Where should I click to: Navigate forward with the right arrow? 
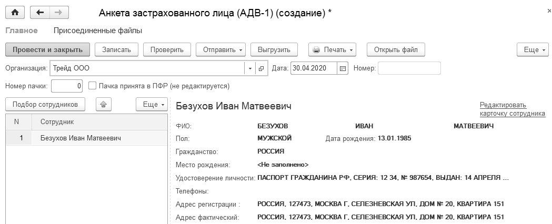pyautogui.click(x=58, y=12)
